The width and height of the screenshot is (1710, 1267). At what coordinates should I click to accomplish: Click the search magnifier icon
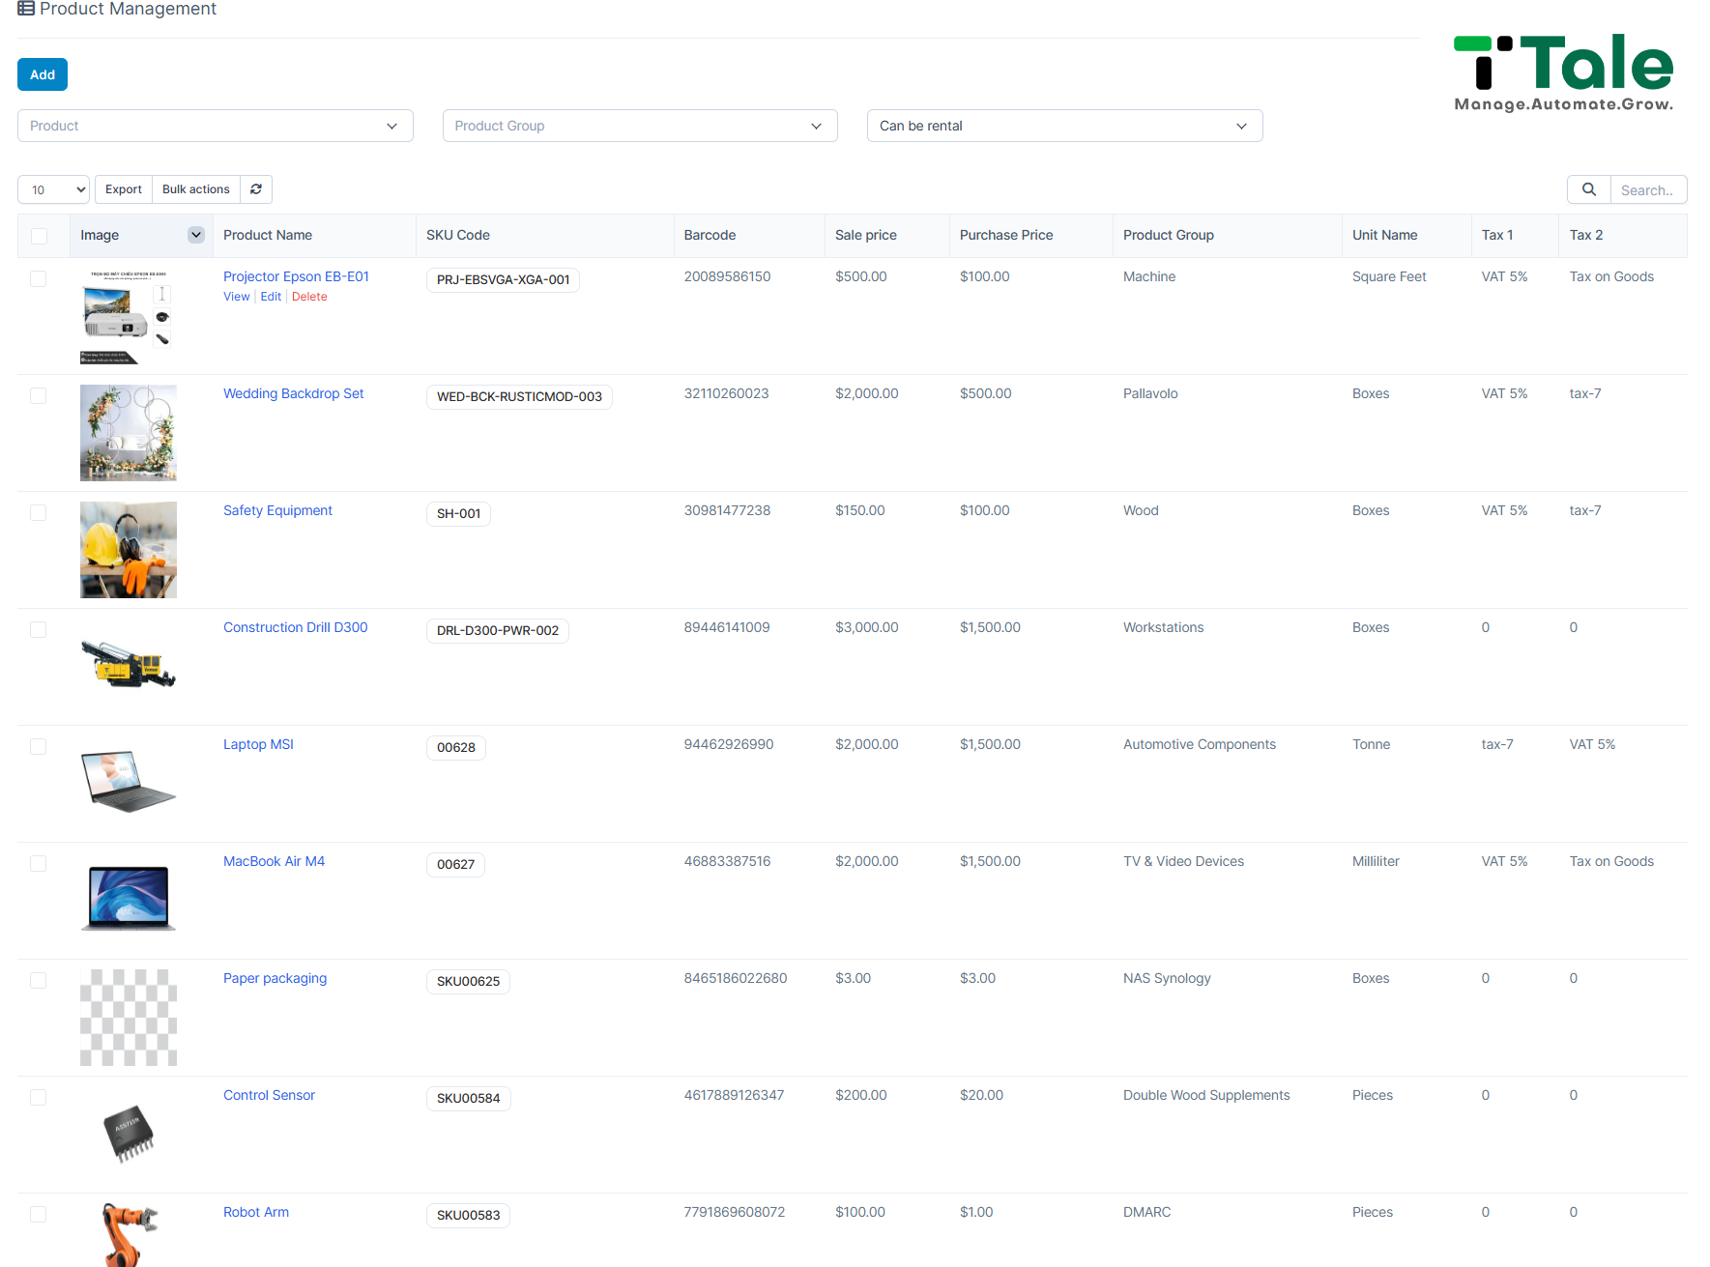pyautogui.click(x=1588, y=189)
